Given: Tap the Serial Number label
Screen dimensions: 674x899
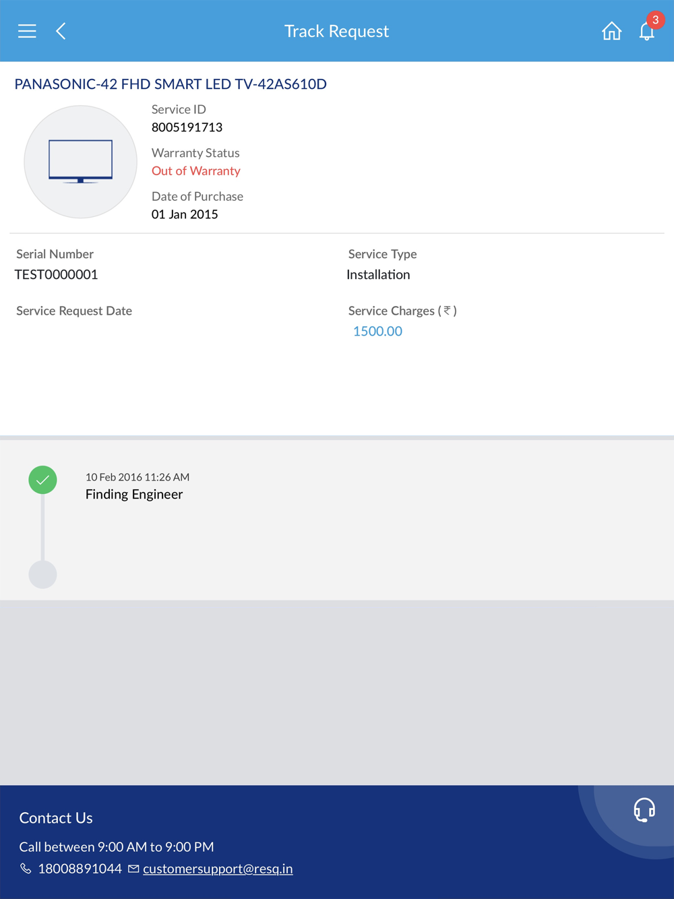Looking at the screenshot, I should (x=55, y=254).
